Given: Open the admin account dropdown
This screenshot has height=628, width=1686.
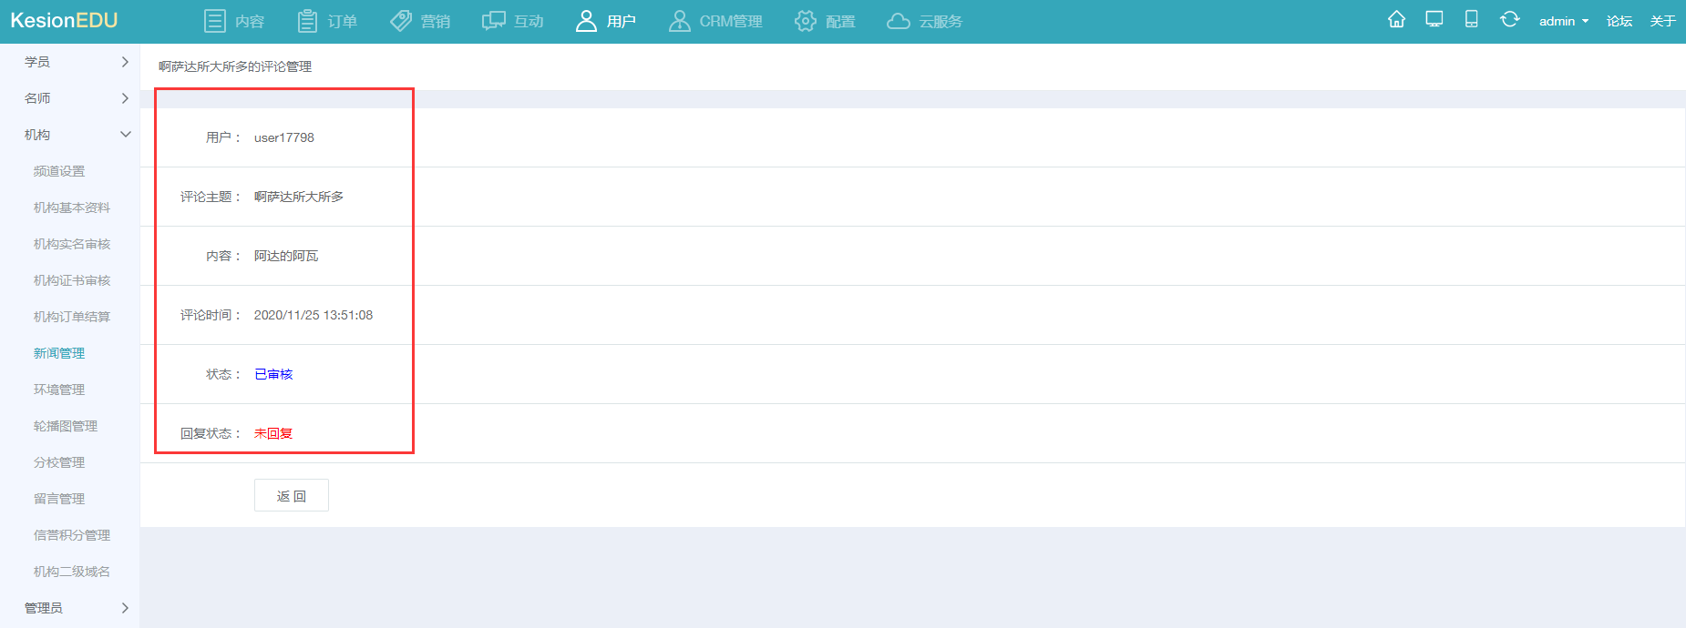Looking at the screenshot, I should (x=1563, y=21).
